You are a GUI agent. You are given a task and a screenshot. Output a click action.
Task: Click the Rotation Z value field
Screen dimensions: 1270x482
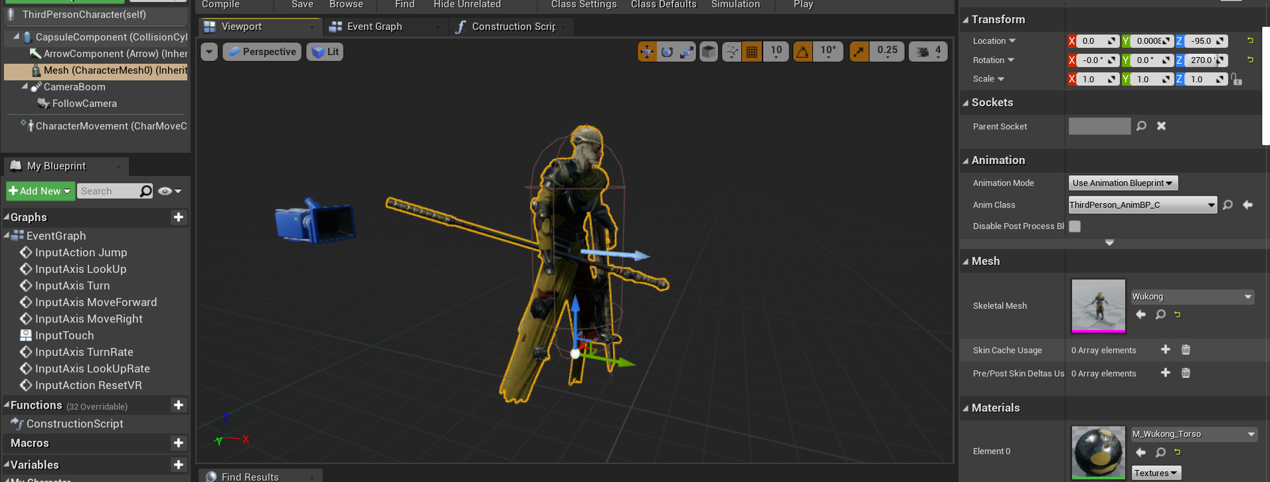pyautogui.click(x=1202, y=60)
